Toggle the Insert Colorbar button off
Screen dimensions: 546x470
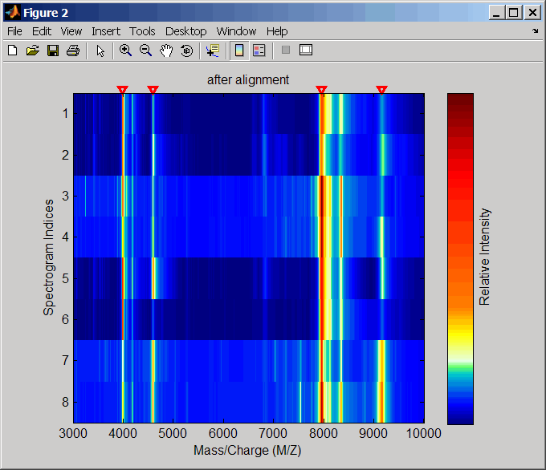239,51
